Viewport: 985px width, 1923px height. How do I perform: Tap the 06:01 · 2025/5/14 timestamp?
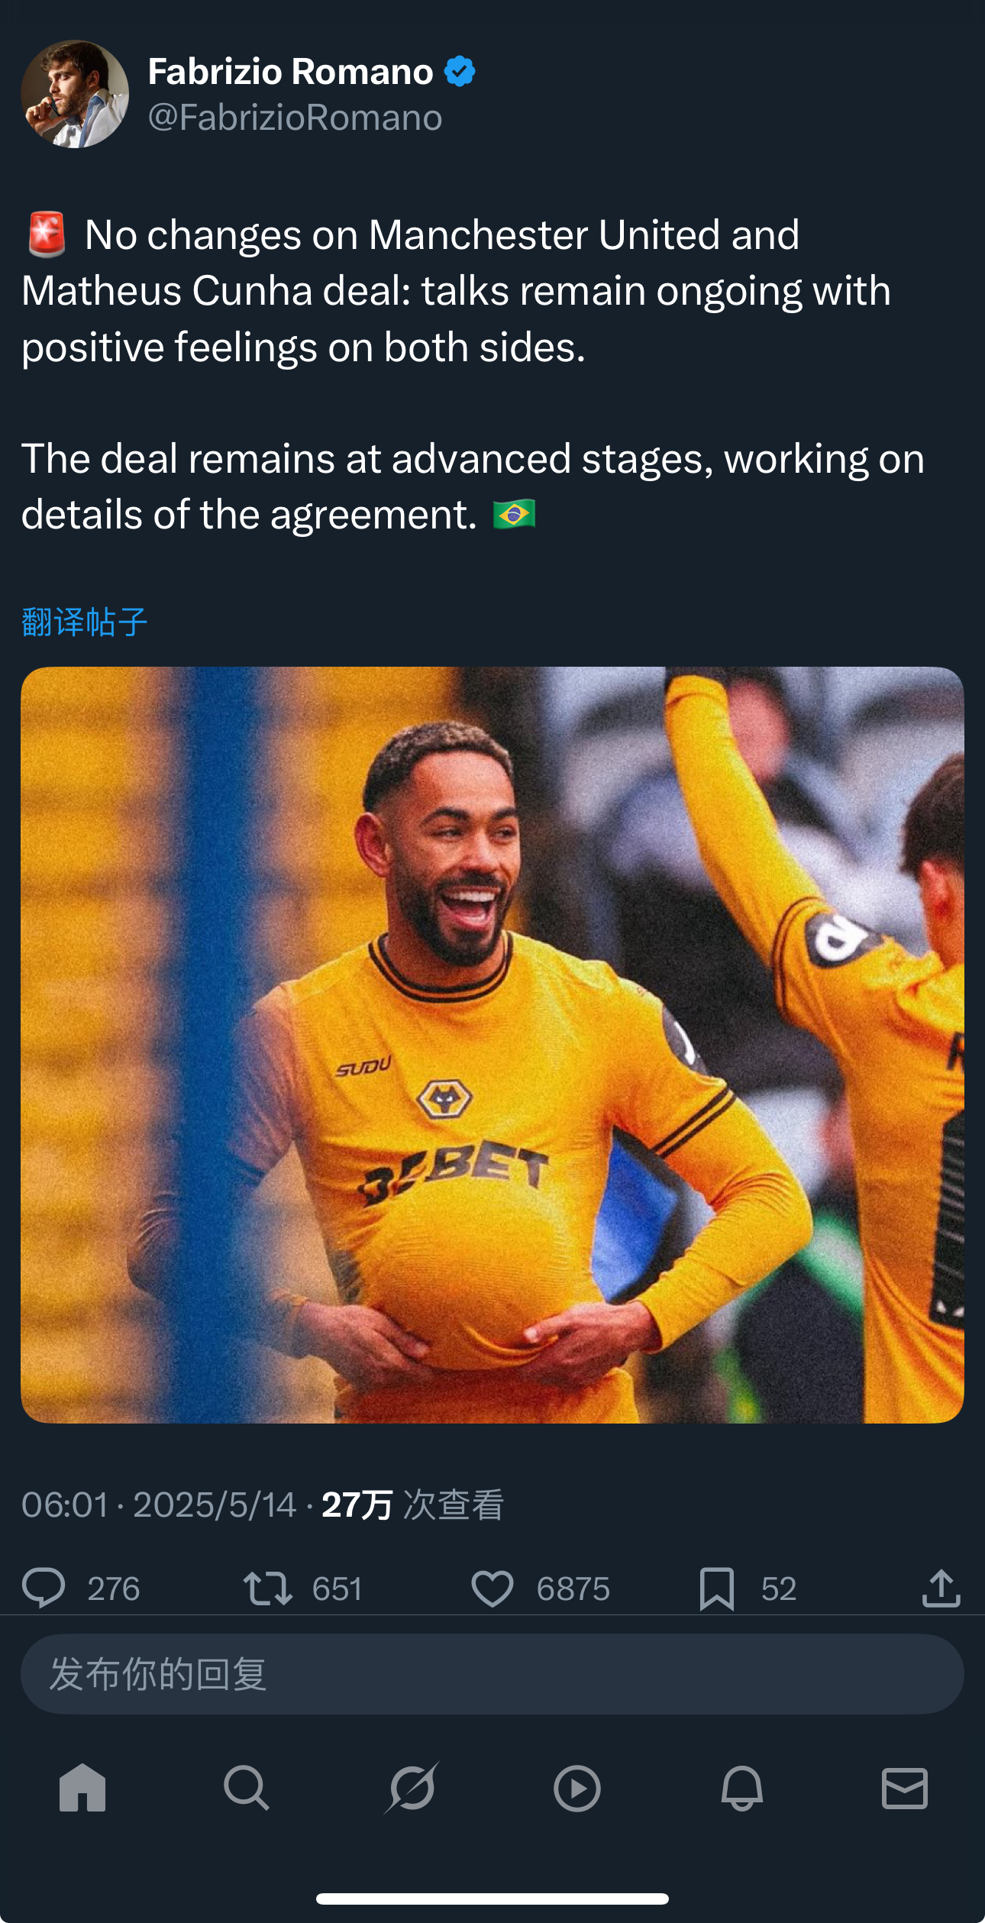coord(159,1504)
